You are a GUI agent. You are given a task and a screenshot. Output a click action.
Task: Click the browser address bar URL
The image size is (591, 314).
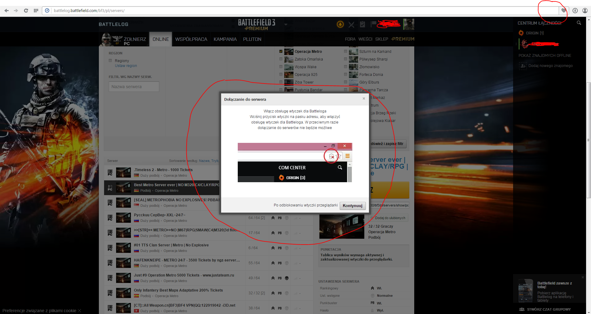89,10
